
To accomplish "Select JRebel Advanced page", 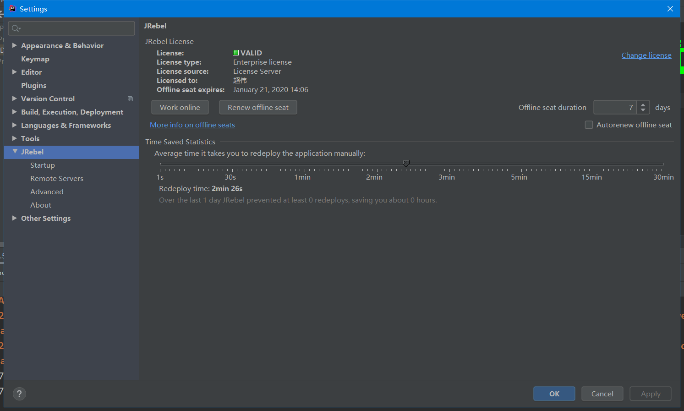I will coord(47,192).
